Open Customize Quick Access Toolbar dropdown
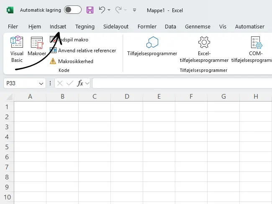Viewport: 272px width, 204px height. point(134,10)
